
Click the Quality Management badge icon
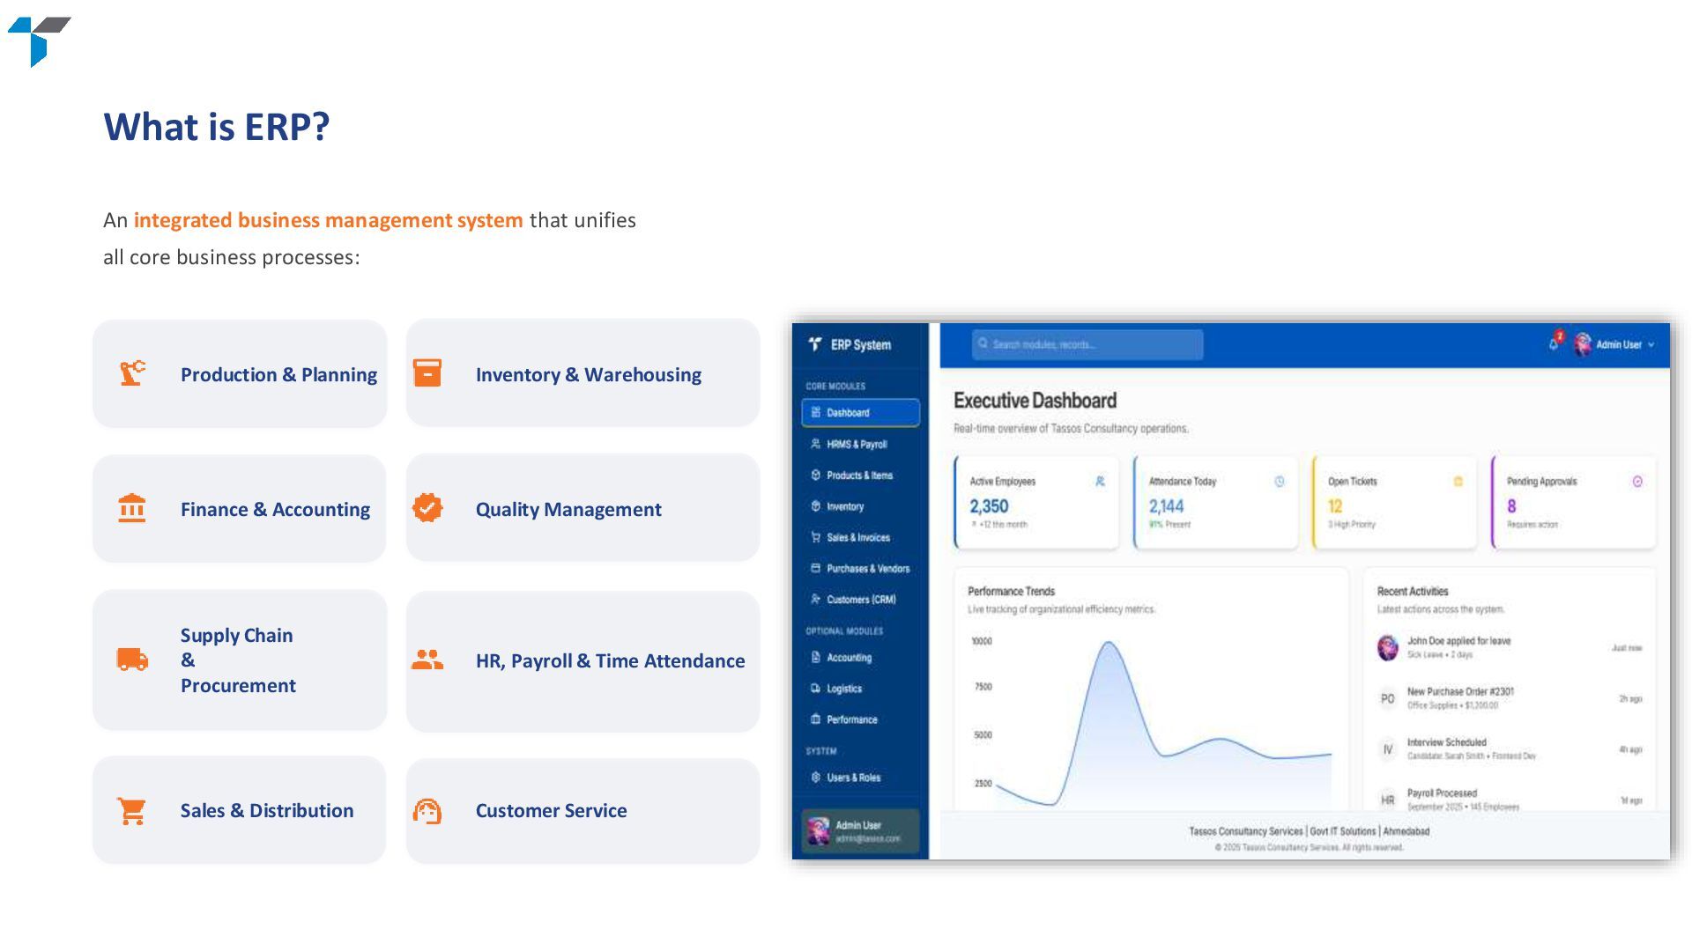tap(427, 508)
